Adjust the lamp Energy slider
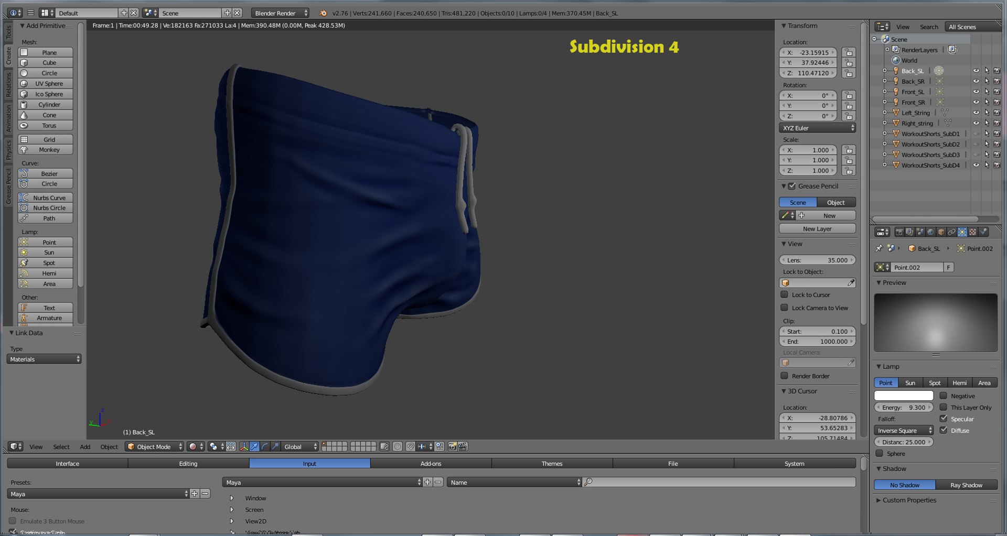This screenshot has height=536, width=1007. [904, 407]
